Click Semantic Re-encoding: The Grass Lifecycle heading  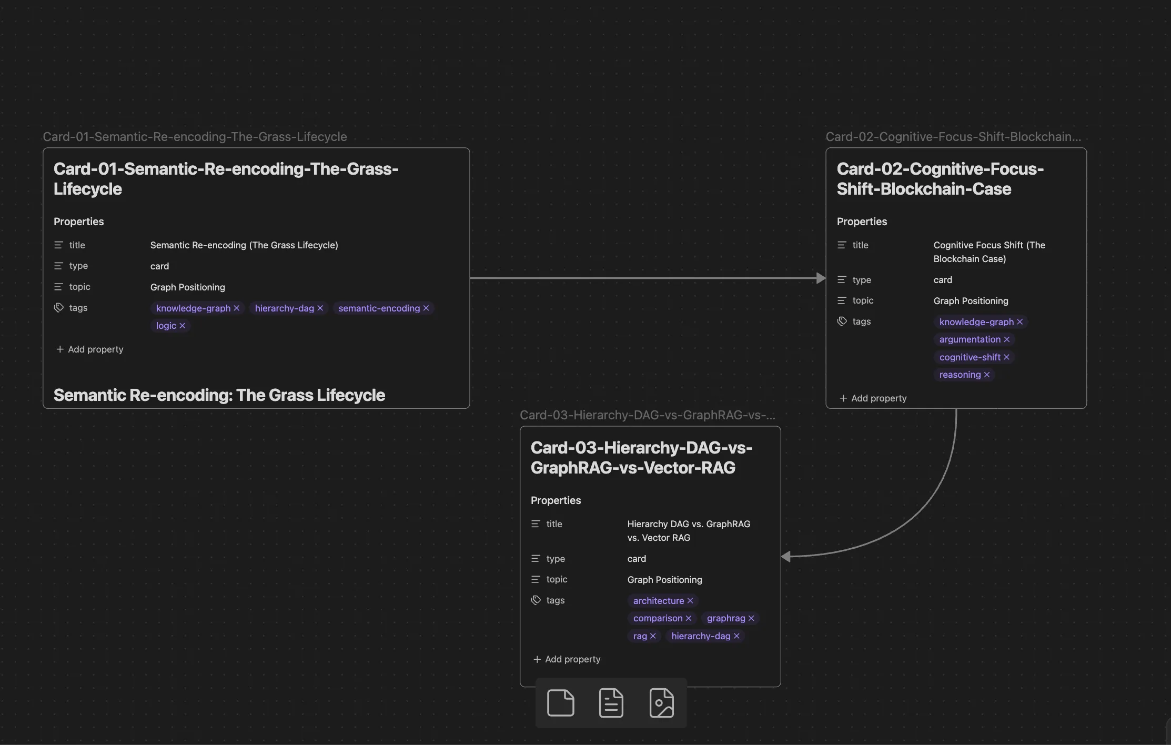219,395
